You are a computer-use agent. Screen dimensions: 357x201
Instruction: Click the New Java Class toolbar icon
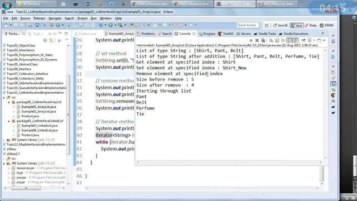click(58, 25)
